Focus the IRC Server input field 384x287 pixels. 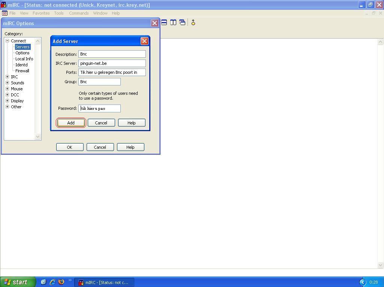coord(112,63)
